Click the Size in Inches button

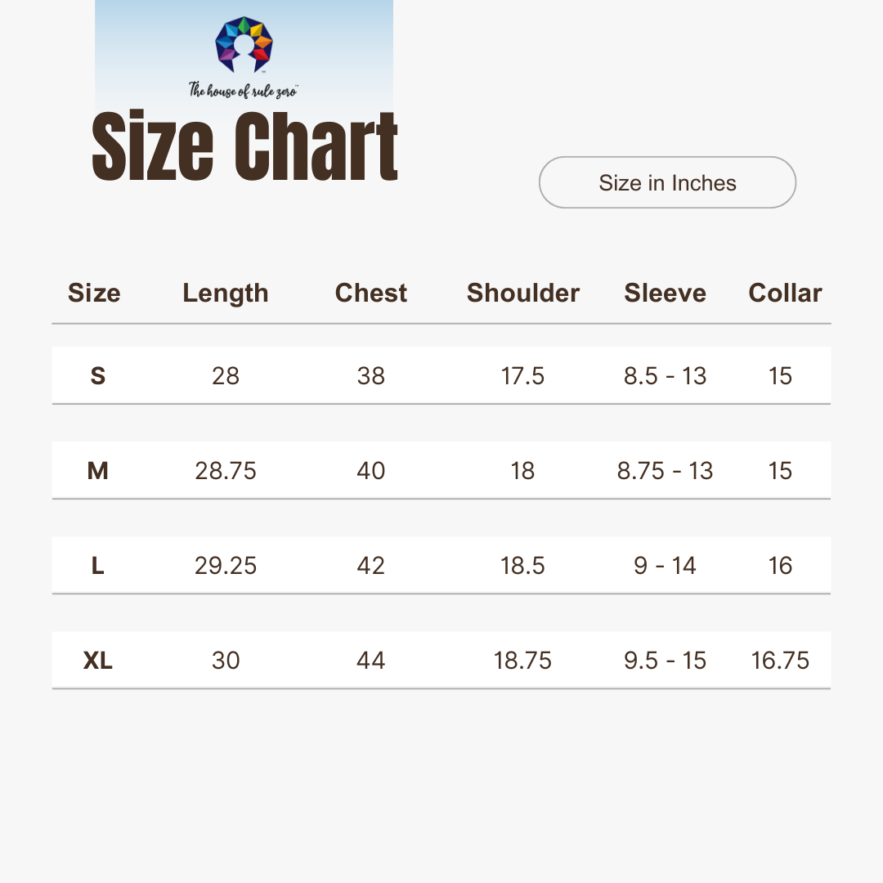(x=667, y=182)
